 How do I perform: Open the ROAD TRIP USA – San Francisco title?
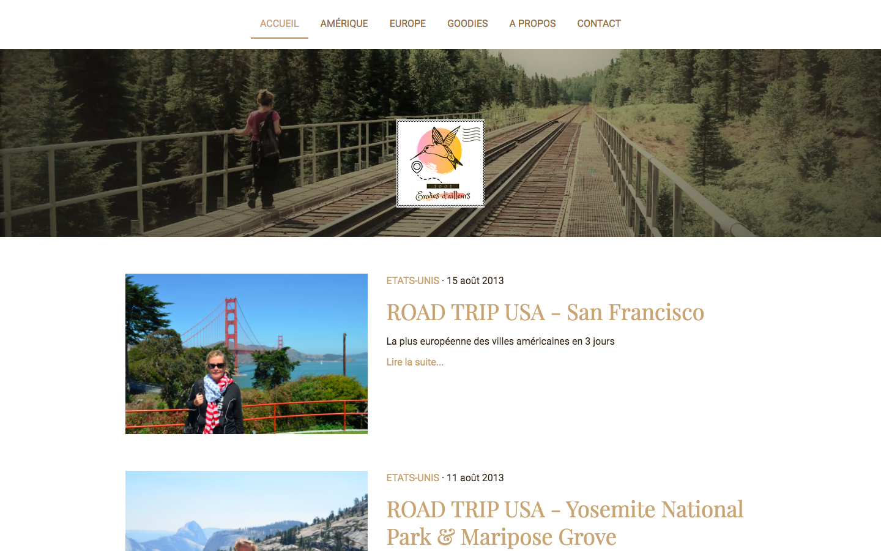[545, 312]
